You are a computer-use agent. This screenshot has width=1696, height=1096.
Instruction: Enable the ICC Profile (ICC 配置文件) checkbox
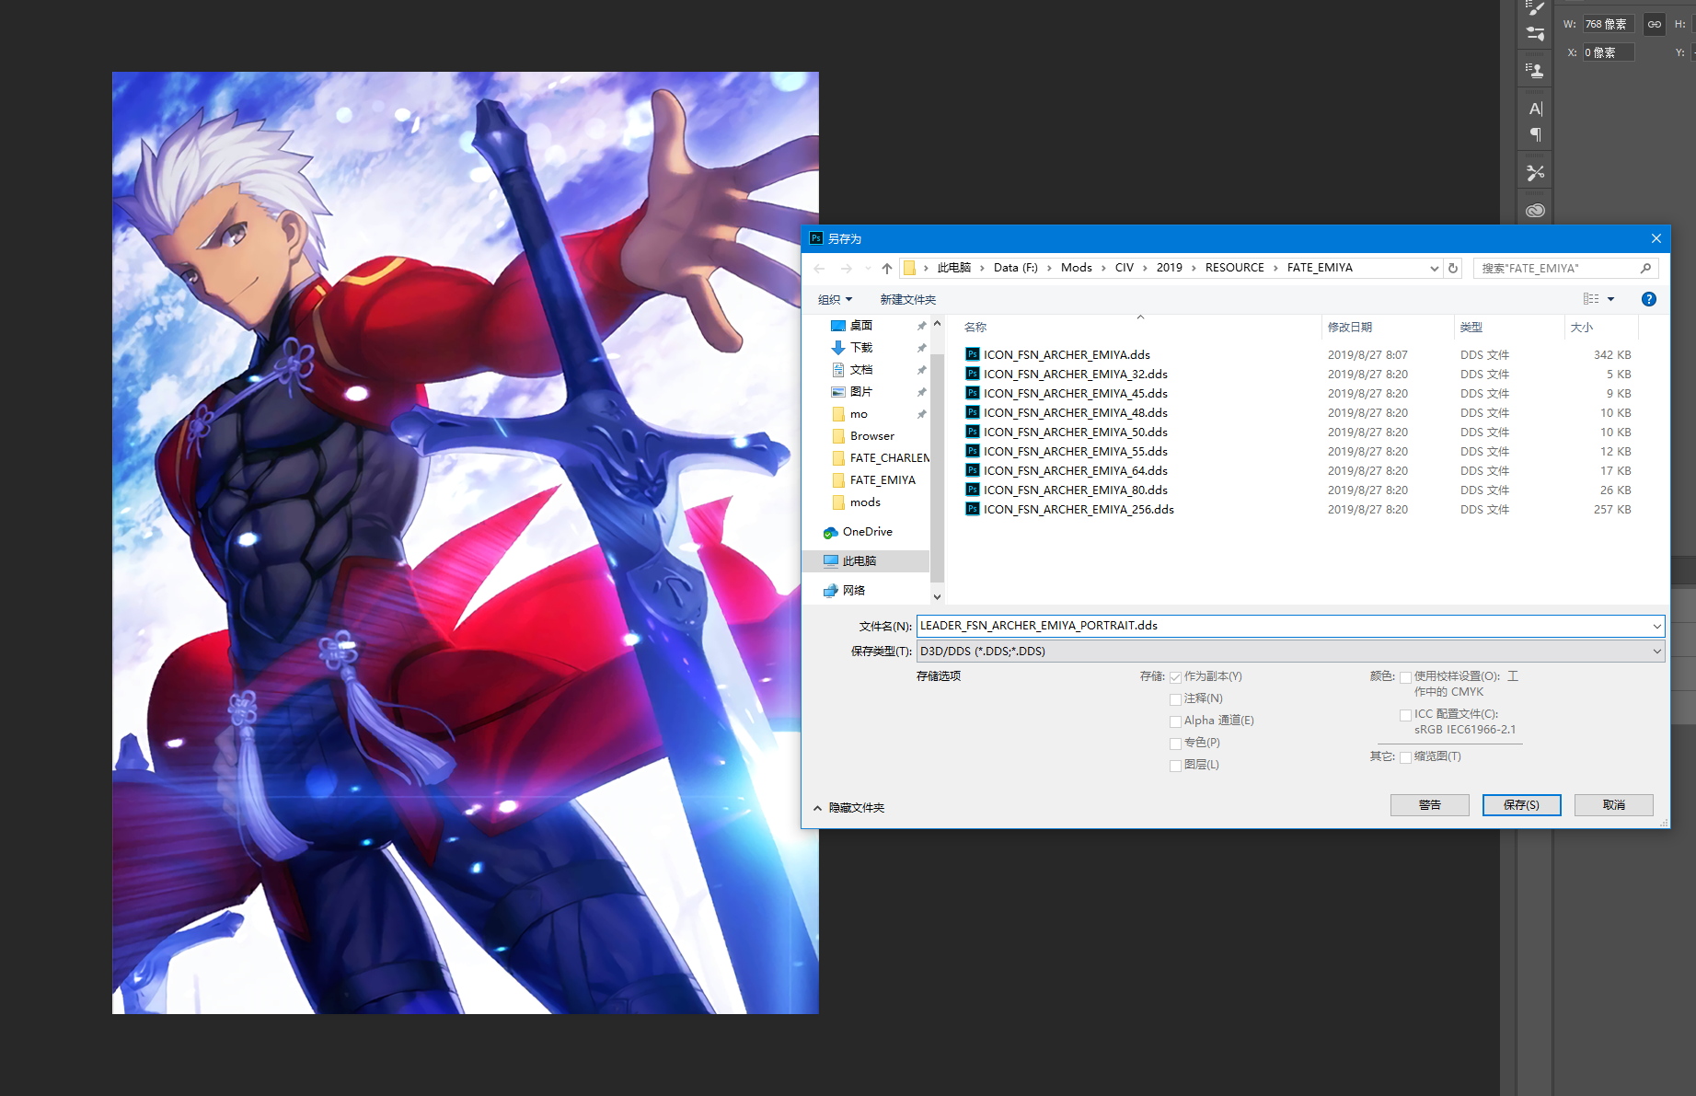tap(1405, 715)
